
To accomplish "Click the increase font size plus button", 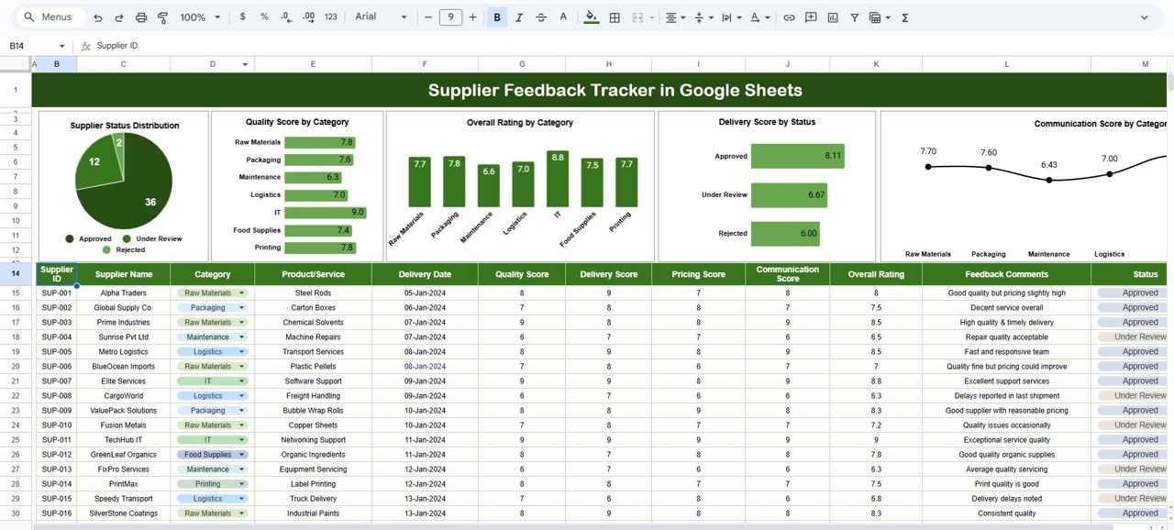I will [x=472, y=17].
